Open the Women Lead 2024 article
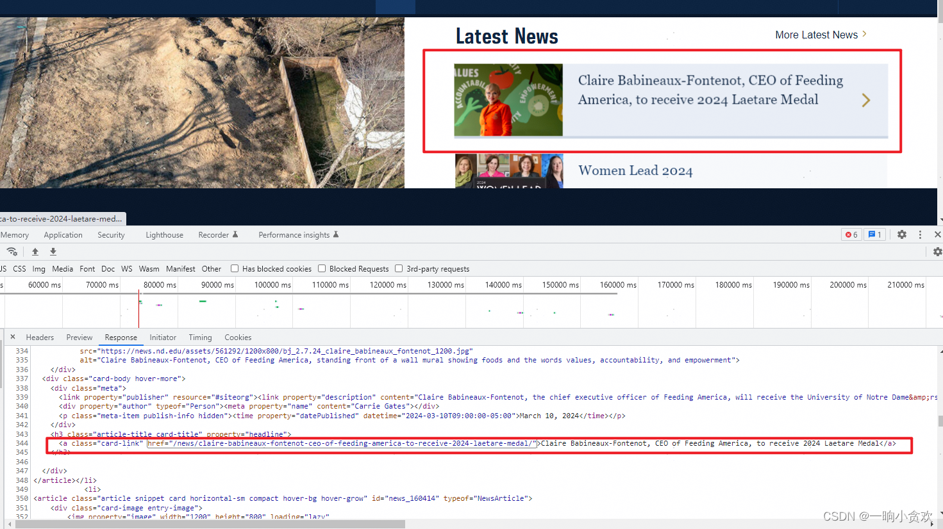This screenshot has width=943, height=529. (635, 170)
